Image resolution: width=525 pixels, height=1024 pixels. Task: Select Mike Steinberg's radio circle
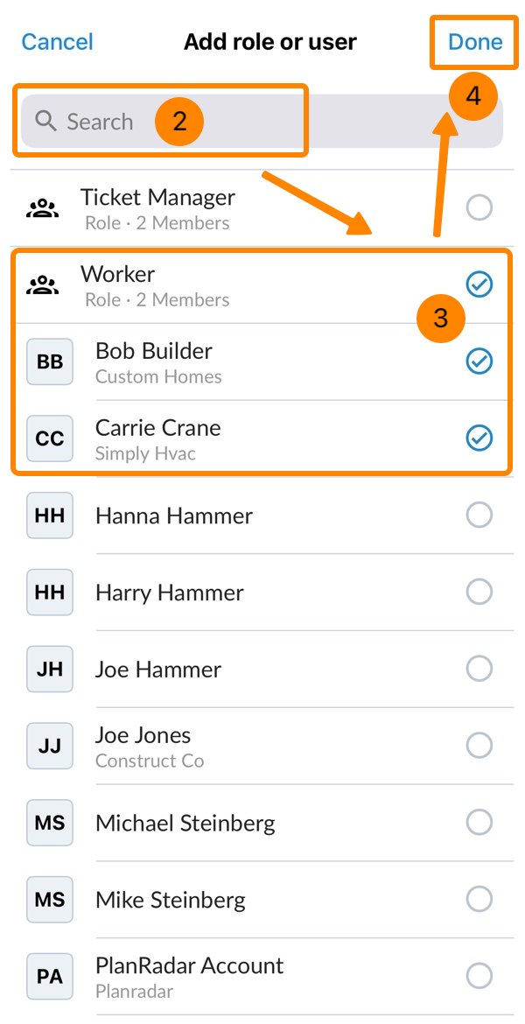coord(479,899)
